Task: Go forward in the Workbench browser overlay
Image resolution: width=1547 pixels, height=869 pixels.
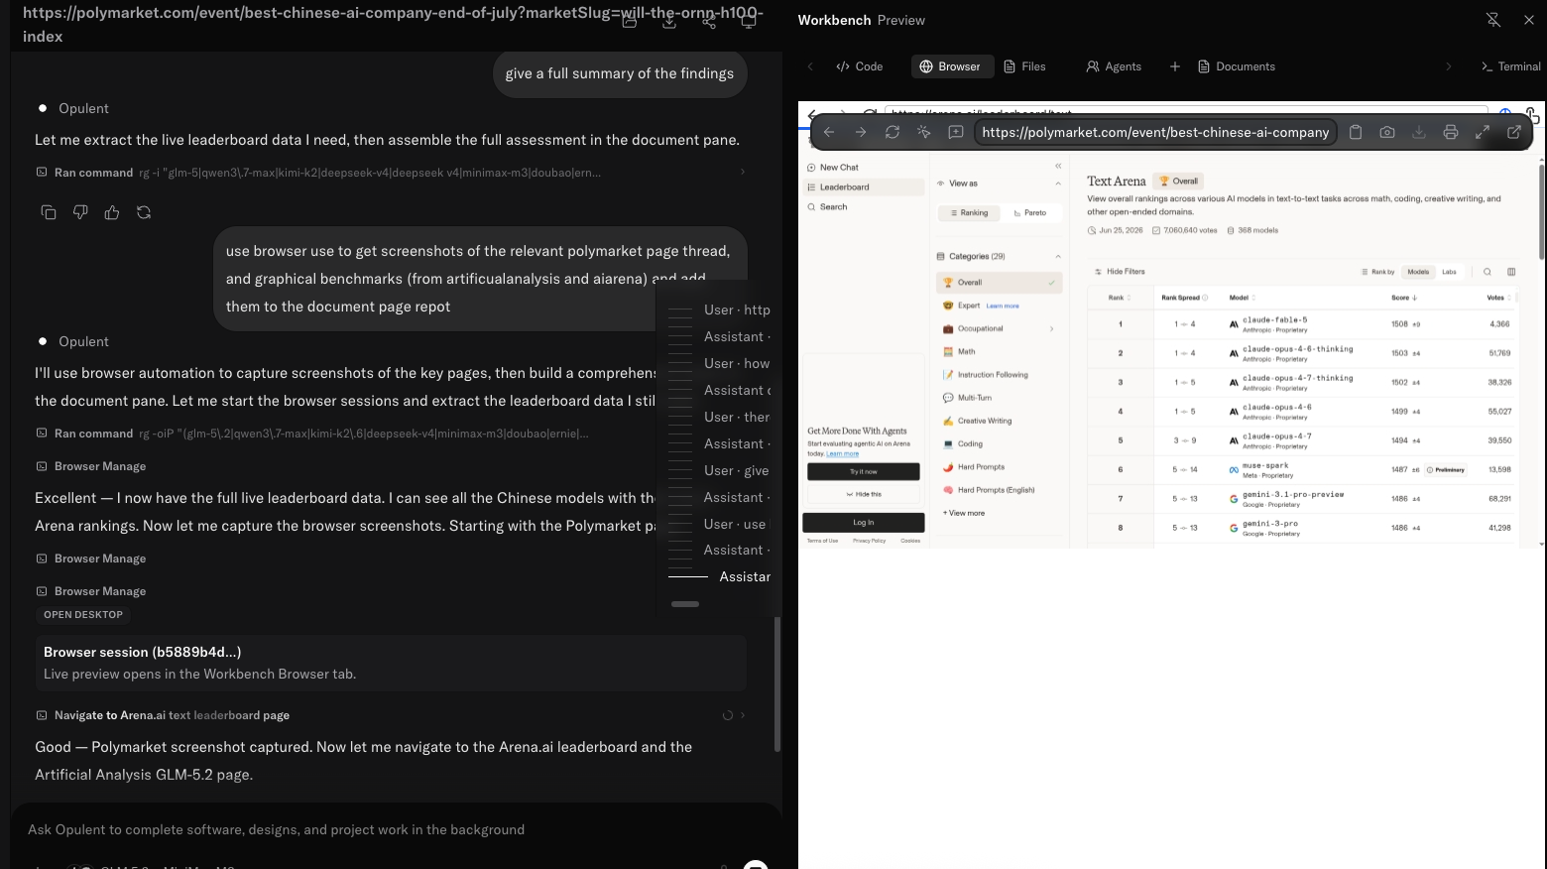Action: pyautogui.click(x=861, y=132)
